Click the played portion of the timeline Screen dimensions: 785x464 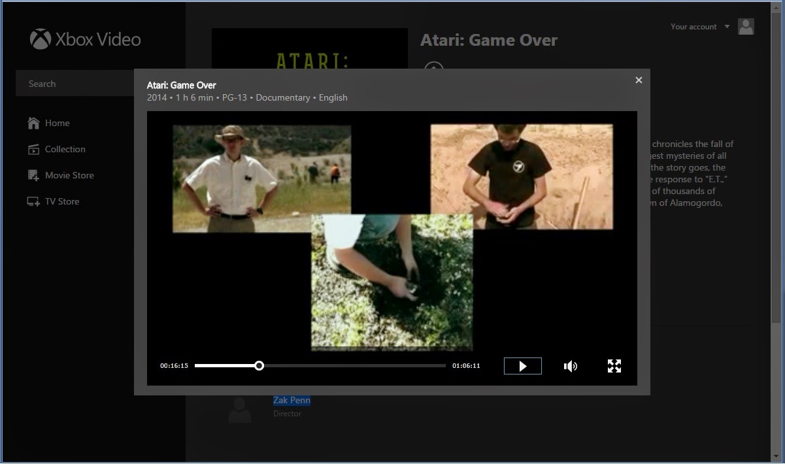(x=225, y=366)
